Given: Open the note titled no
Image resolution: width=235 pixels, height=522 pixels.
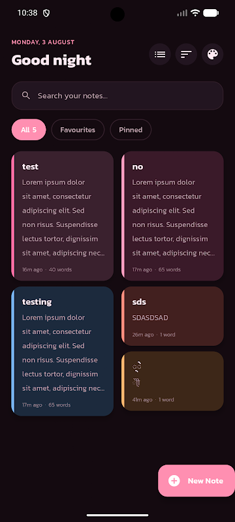Looking at the screenshot, I should point(172,216).
